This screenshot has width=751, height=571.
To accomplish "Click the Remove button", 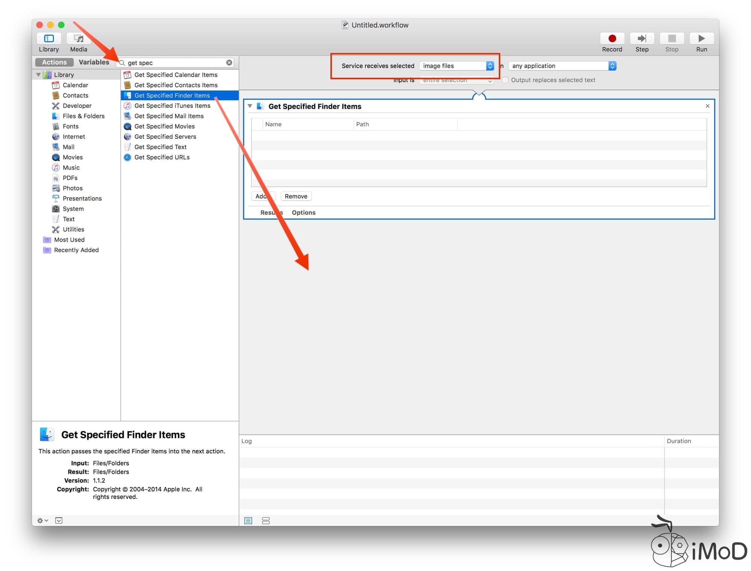I will coord(295,196).
